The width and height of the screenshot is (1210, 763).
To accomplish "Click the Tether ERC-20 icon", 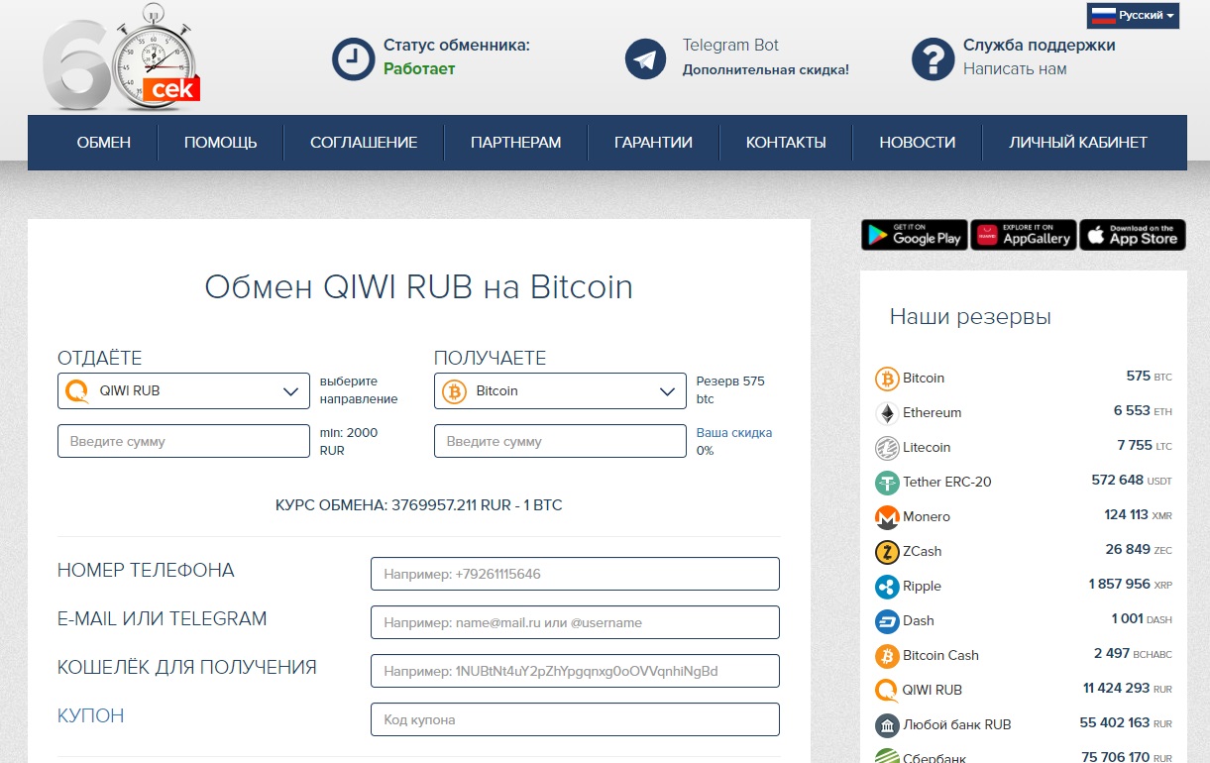I will tap(887, 483).
